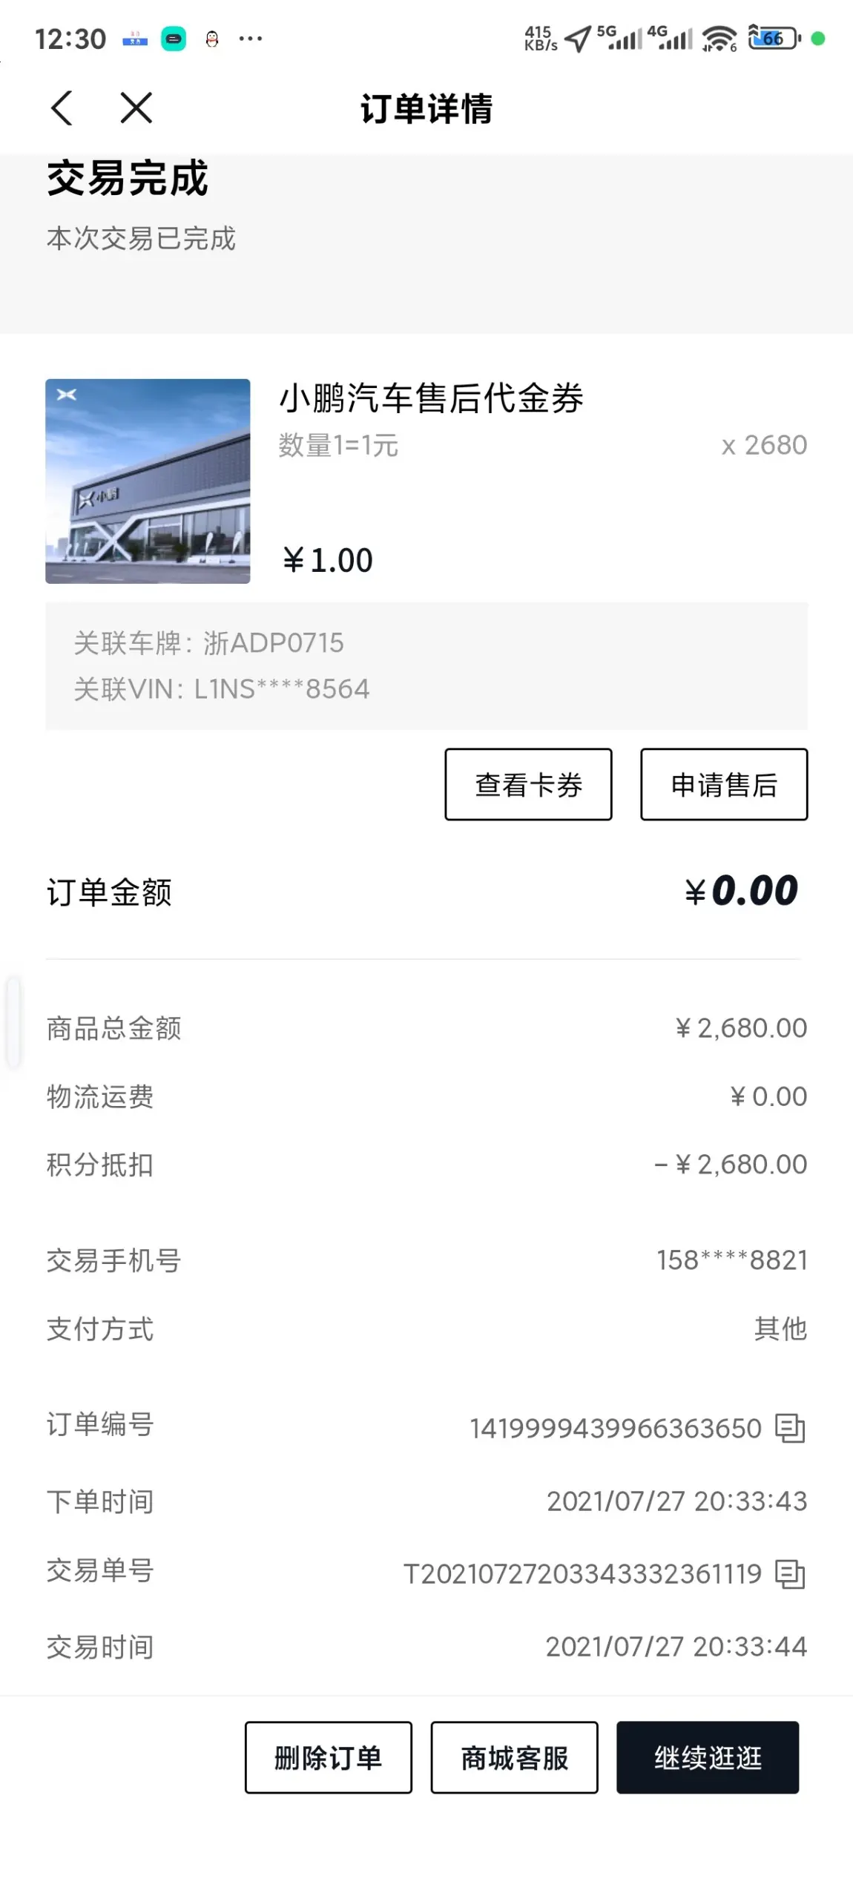The height and width of the screenshot is (1896, 853).
Task: Tap the linked license plate info
Action: click(209, 643)
